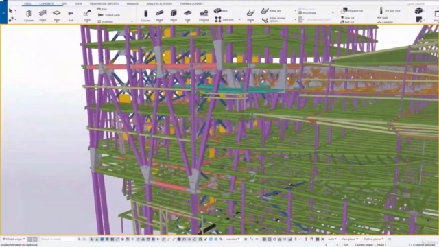The height and width of the screenshot is (247, 439).
Task: Open the View plane dropdown
Action: [349, 239]
